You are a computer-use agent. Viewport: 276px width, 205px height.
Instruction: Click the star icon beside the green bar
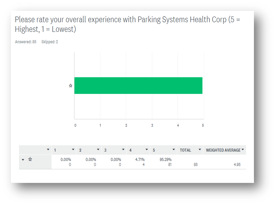71,86
